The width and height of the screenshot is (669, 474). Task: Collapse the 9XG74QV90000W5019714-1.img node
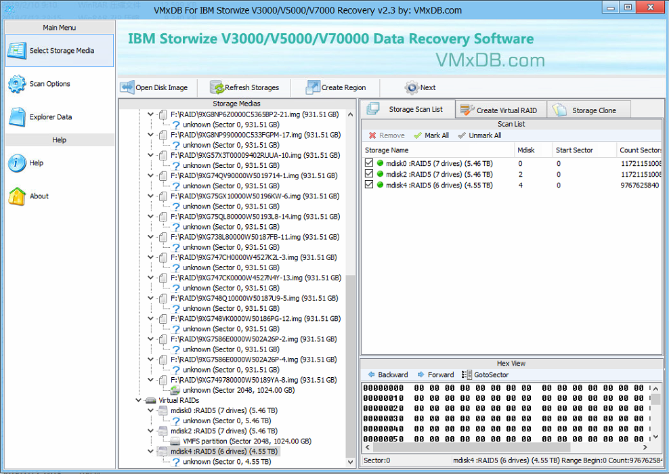pyautogui.click(x=150, y=176)
